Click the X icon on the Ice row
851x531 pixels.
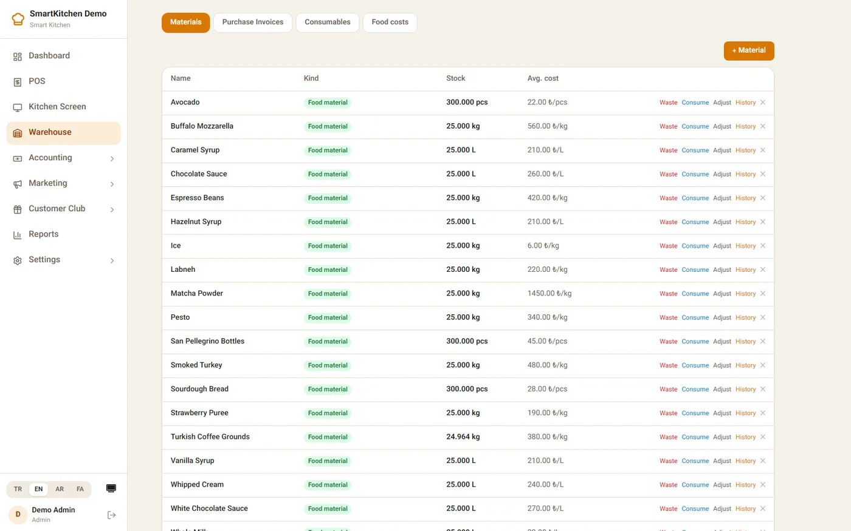pos(763,246)
